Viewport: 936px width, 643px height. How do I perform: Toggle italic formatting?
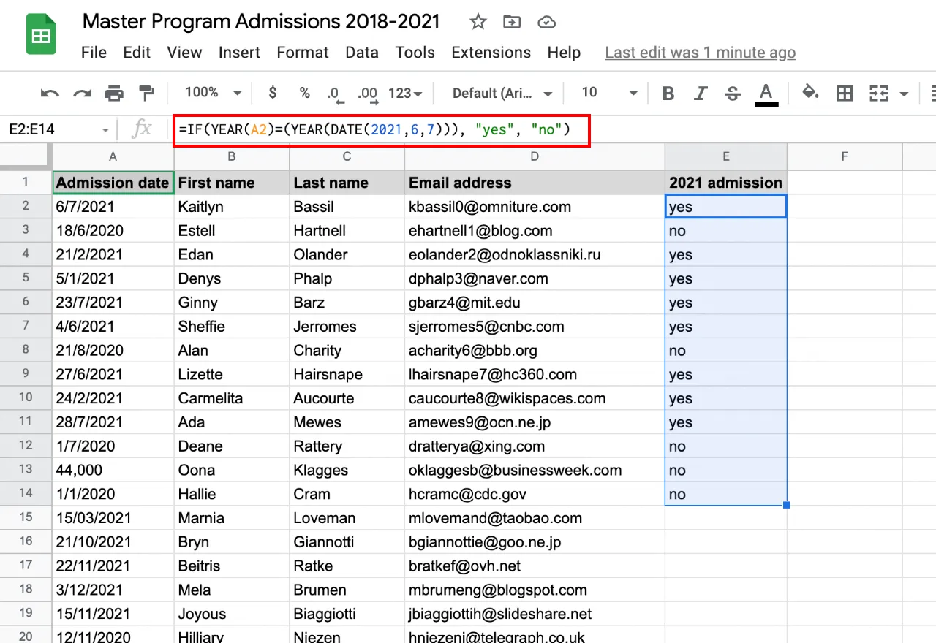coord(701,93)
